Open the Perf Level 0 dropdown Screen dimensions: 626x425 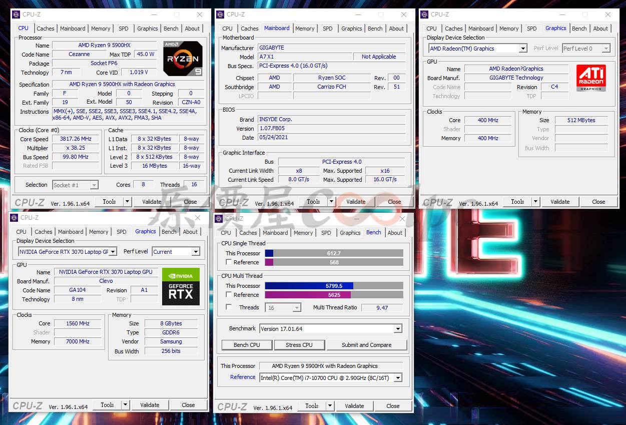point(606,49)
